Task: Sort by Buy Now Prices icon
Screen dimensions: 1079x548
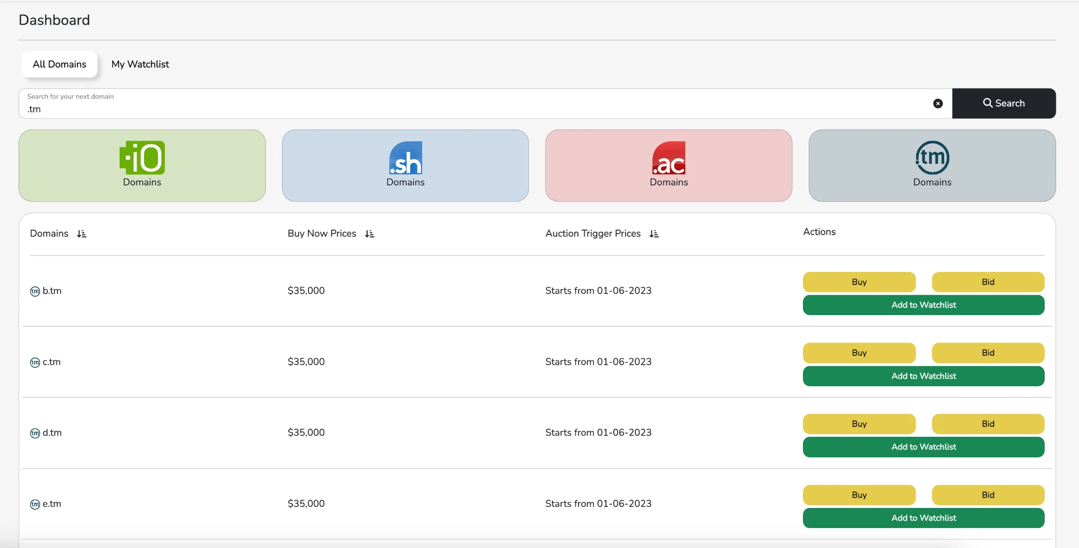Action: point(370,234)
